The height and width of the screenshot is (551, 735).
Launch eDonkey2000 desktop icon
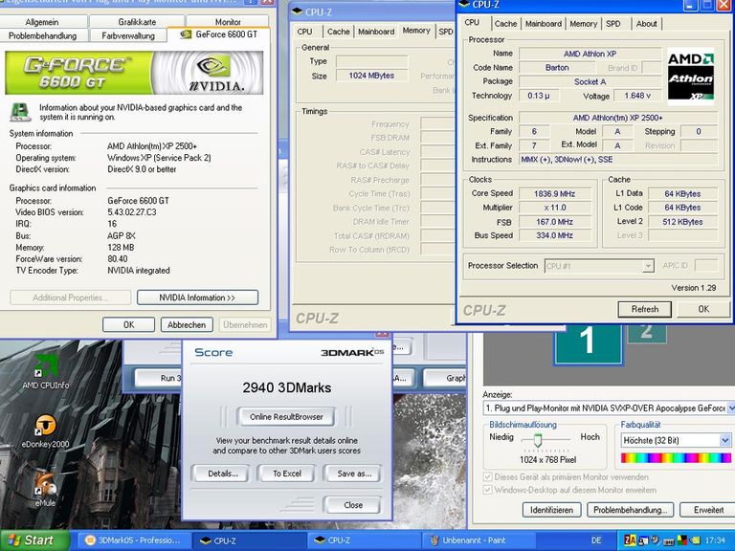(46, 431)
